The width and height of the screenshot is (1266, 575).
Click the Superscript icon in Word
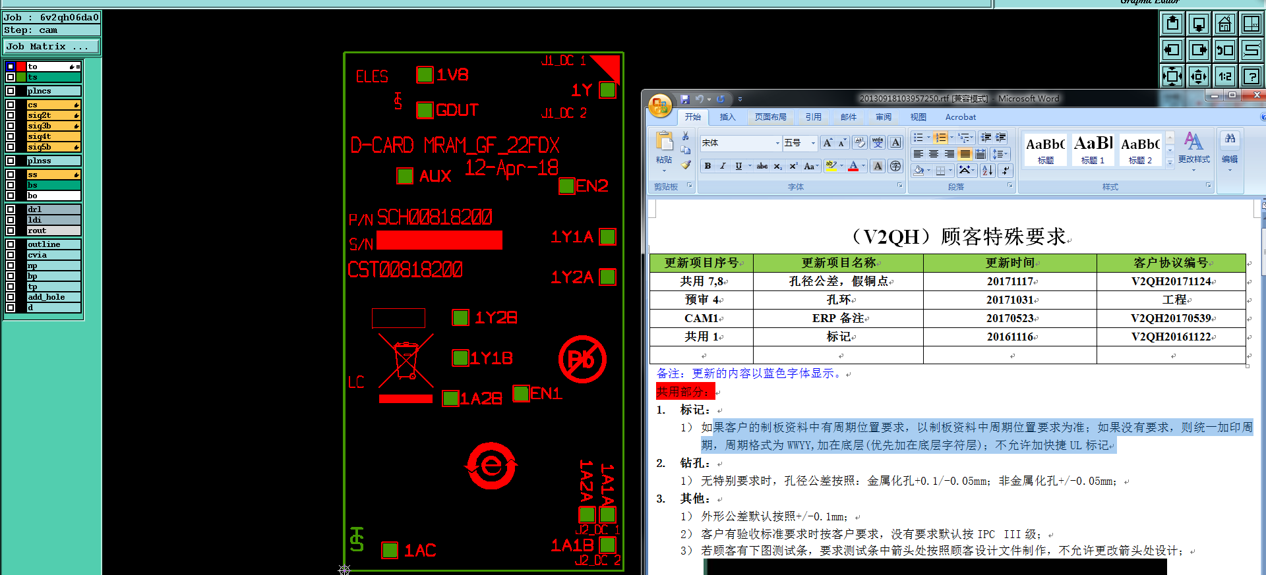pyautogui.click(x=793, y=166)
